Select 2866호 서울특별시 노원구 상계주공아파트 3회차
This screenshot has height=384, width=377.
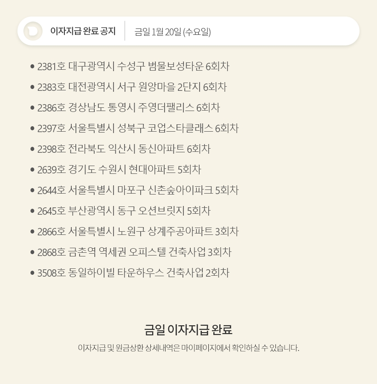click(137, 232)
